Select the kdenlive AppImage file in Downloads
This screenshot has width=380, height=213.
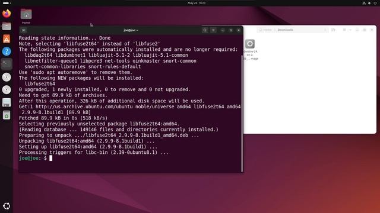(250, 50)
